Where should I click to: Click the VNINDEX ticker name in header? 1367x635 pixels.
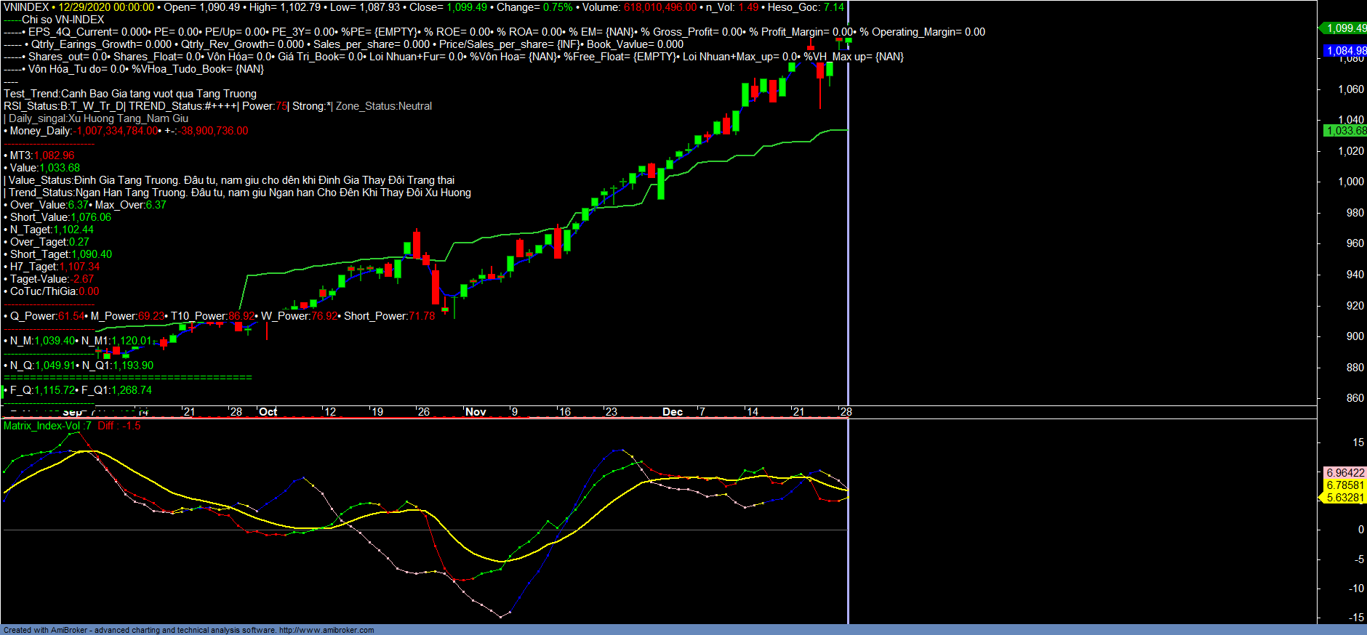[x=26, y=7]
